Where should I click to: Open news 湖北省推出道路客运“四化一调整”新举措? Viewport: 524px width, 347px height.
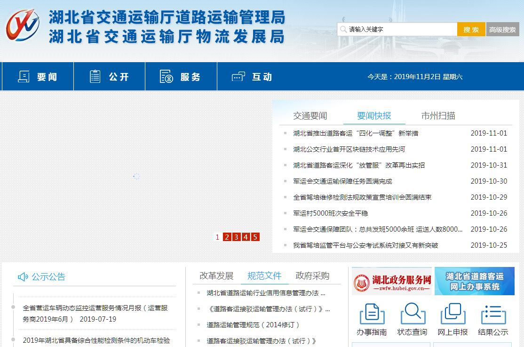[356, 133]
